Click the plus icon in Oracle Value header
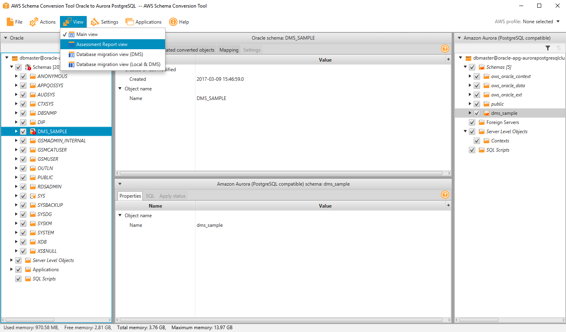566x332 pixels. (x=448, y=60)
